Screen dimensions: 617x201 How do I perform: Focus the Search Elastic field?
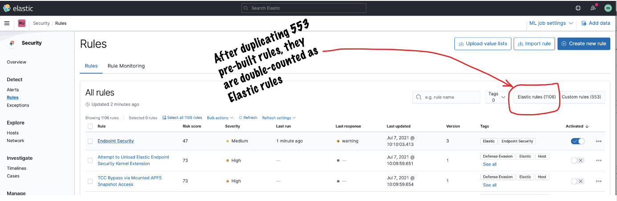pos(304,8)
